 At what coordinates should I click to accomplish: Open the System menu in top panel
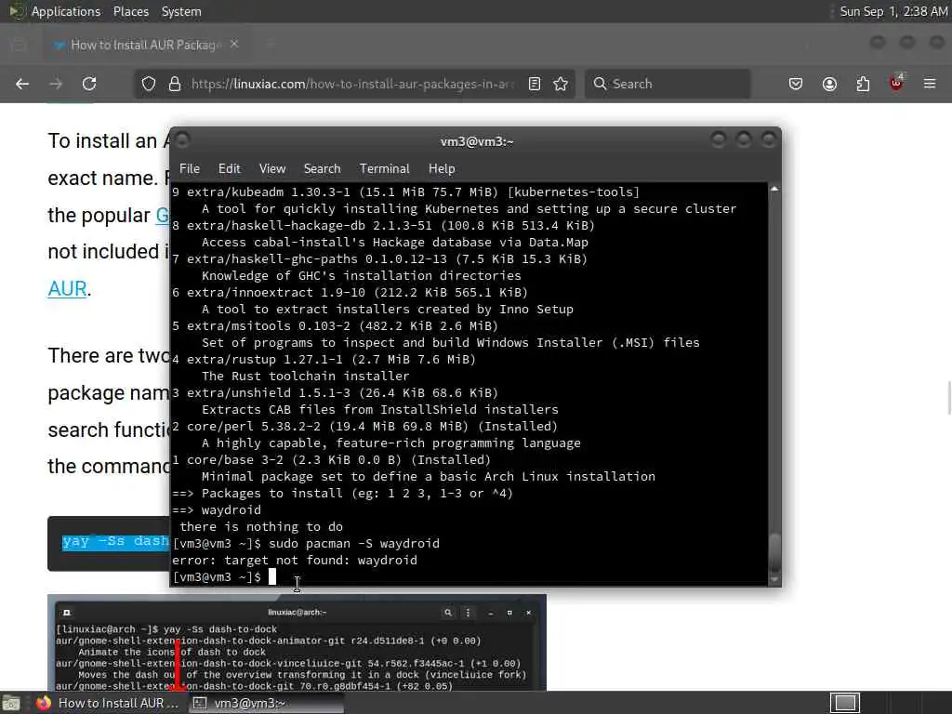[x=181, y=11]
